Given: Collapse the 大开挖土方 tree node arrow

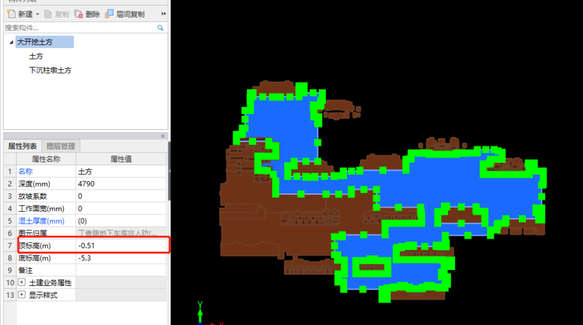Looking at the screenshot, I should 11,42.
